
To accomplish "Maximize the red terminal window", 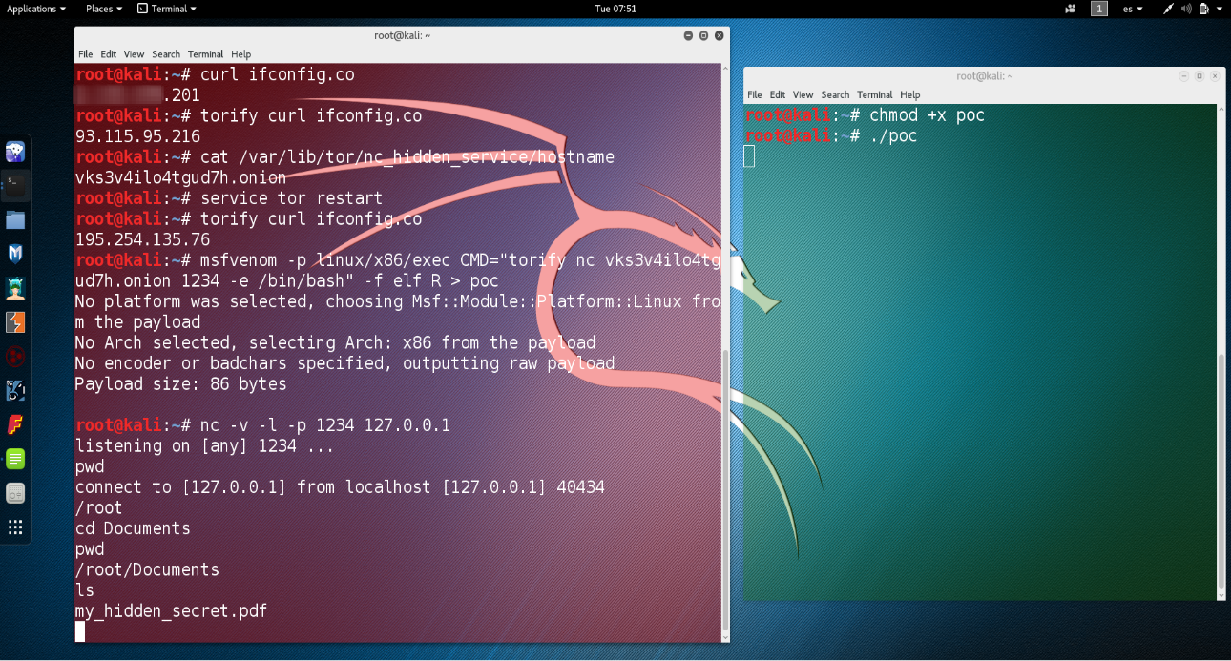I will coord(704,35).
